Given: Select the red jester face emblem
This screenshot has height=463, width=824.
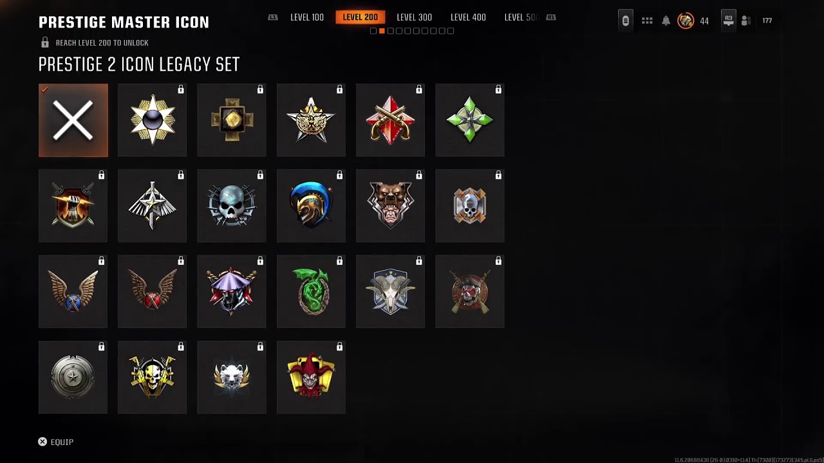Looking at the screenshot, I should (312, 377).
